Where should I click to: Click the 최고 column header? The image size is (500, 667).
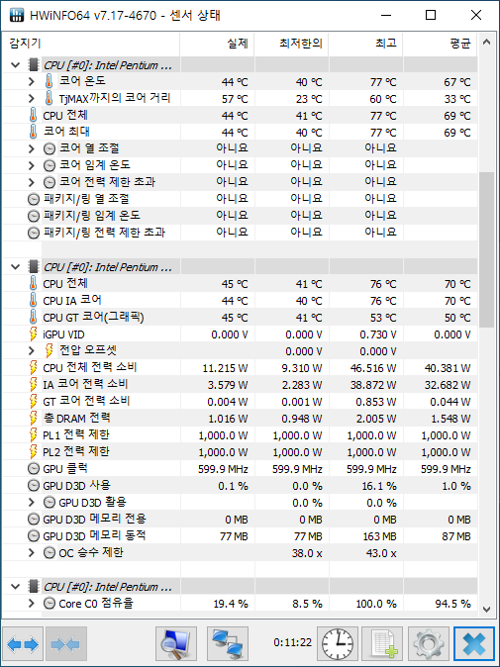[366, 43]
